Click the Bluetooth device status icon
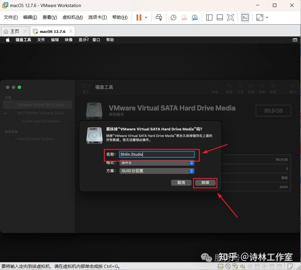 (264, 266)
